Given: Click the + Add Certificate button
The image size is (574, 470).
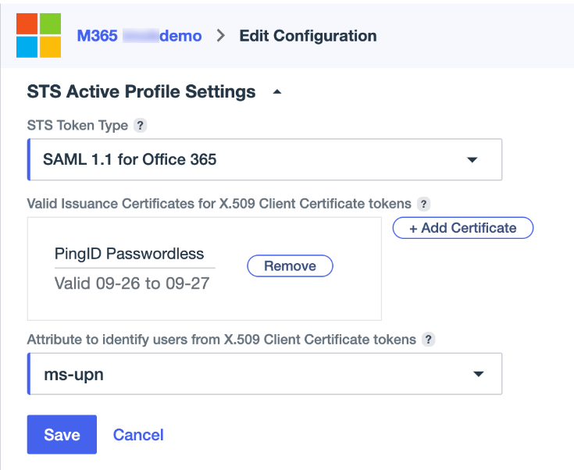Looking at the screenshot, I should point(462,228).
